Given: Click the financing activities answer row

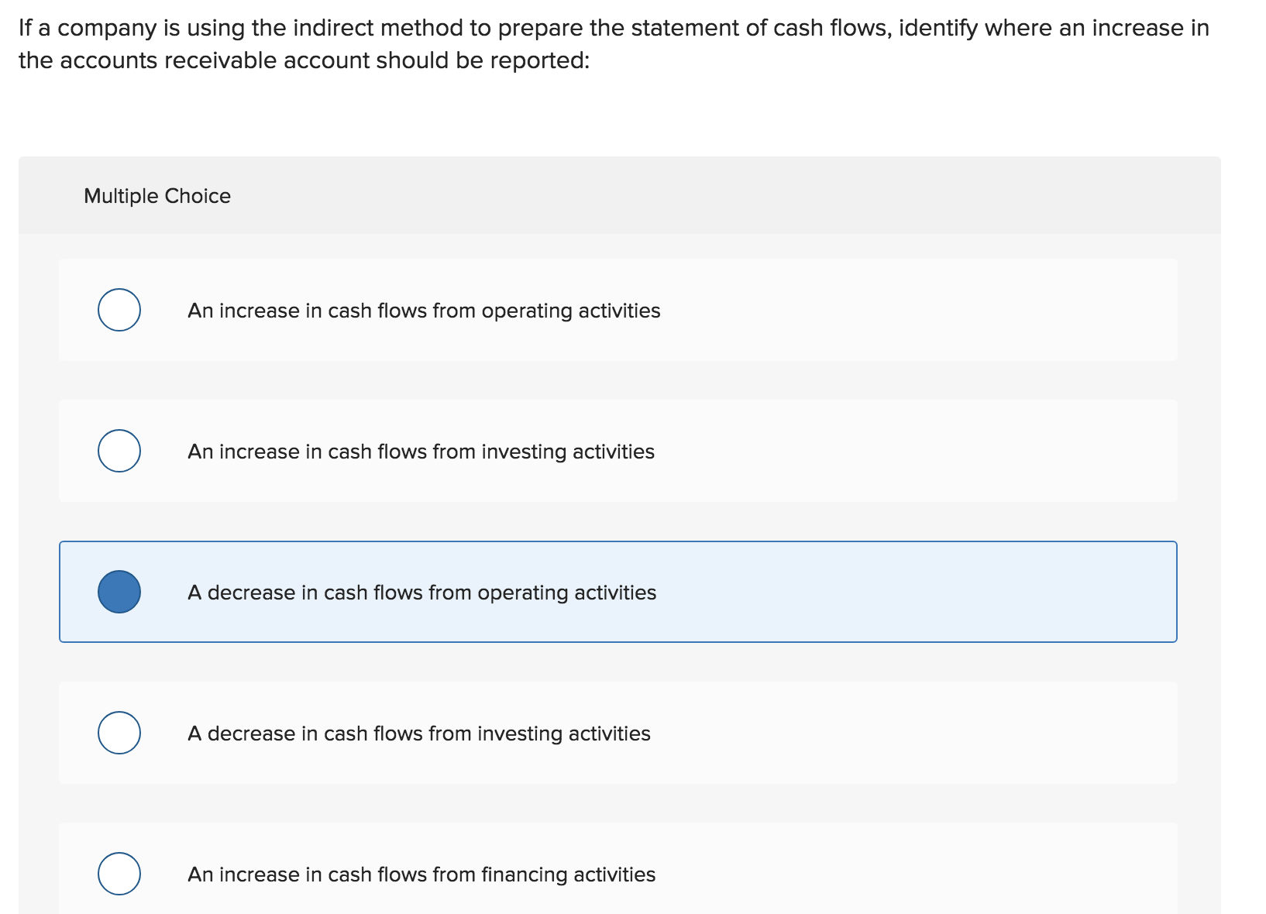Looking at the screenshot, I should click(x=620, y=873).
